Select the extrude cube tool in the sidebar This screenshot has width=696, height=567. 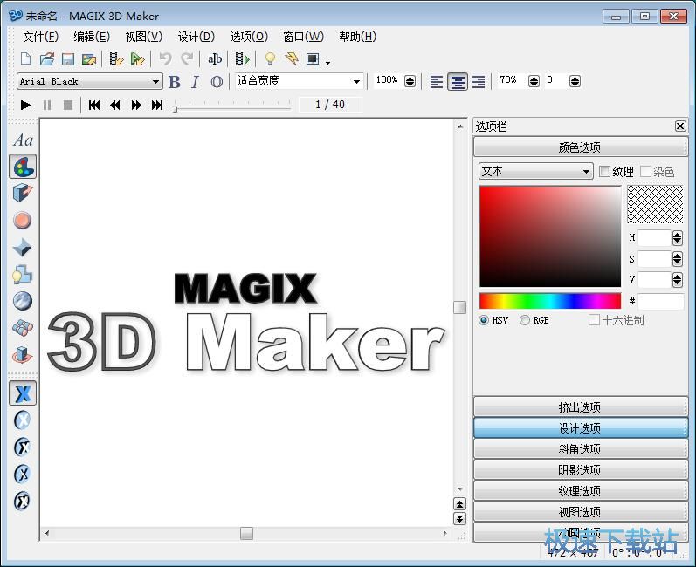click(x=23, y=194)
